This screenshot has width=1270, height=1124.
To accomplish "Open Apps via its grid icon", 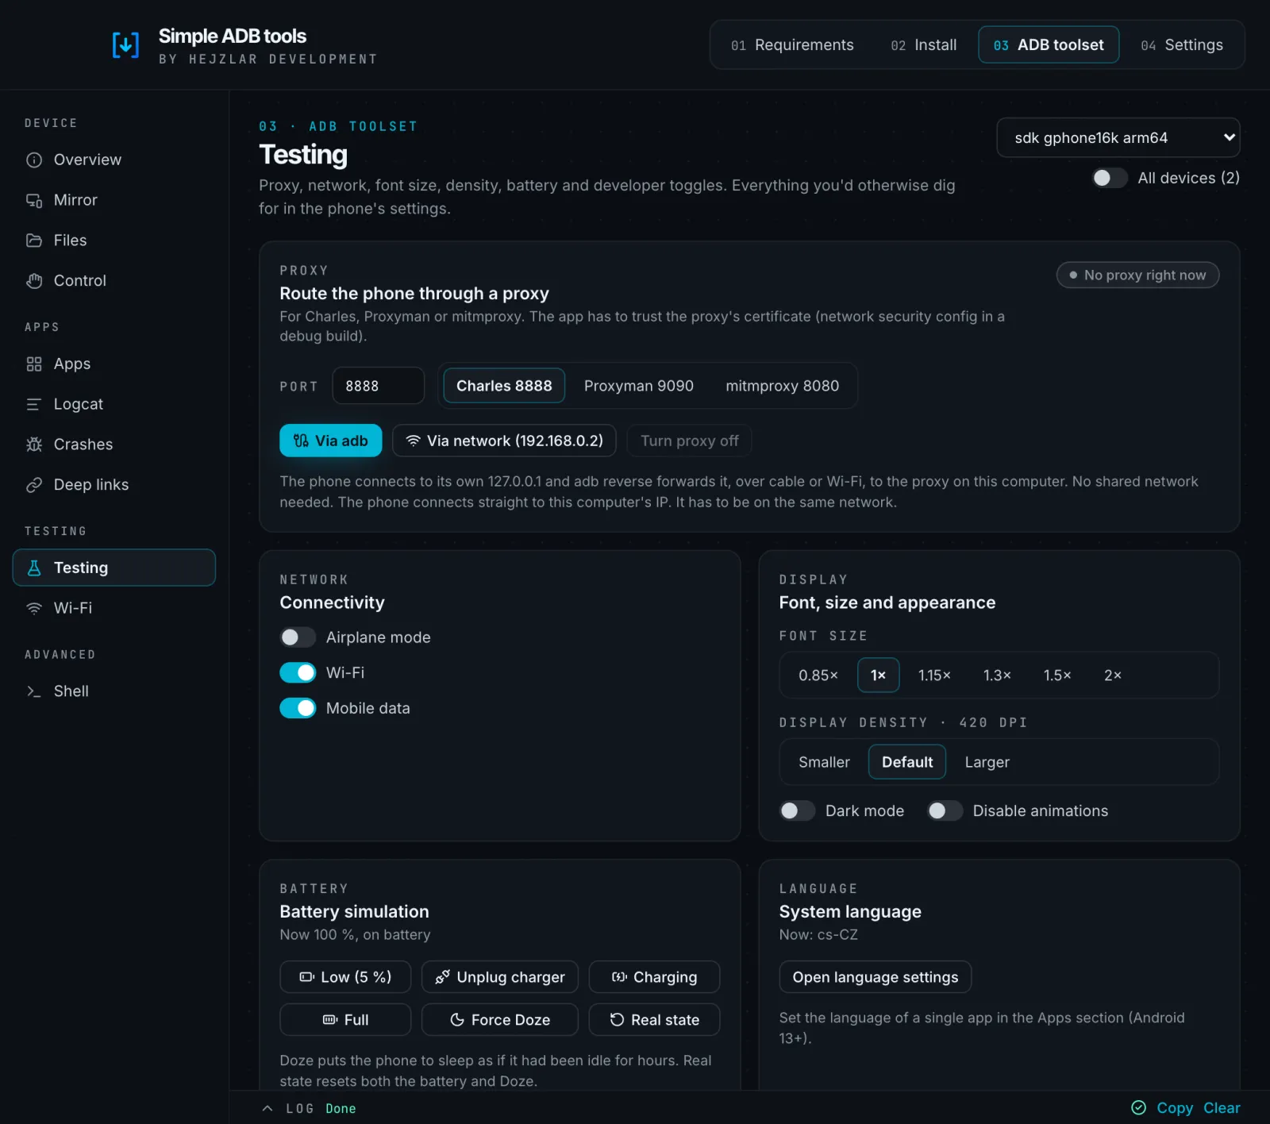I will (34, 364).
